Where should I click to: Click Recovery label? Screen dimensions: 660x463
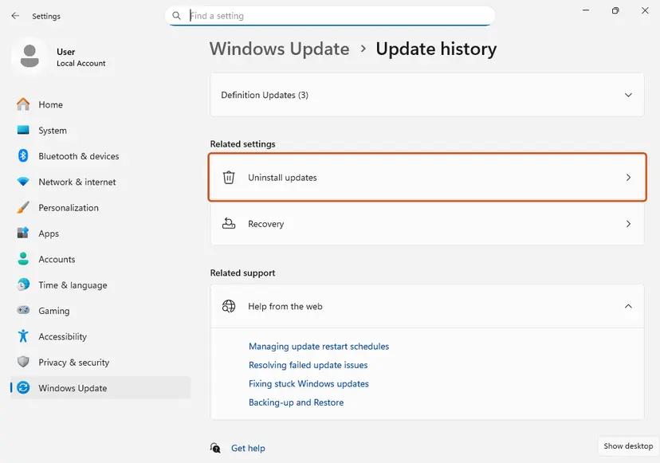coord(265,224)
